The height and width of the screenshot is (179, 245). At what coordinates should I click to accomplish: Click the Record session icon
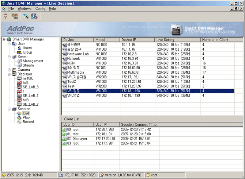point(19,122)
